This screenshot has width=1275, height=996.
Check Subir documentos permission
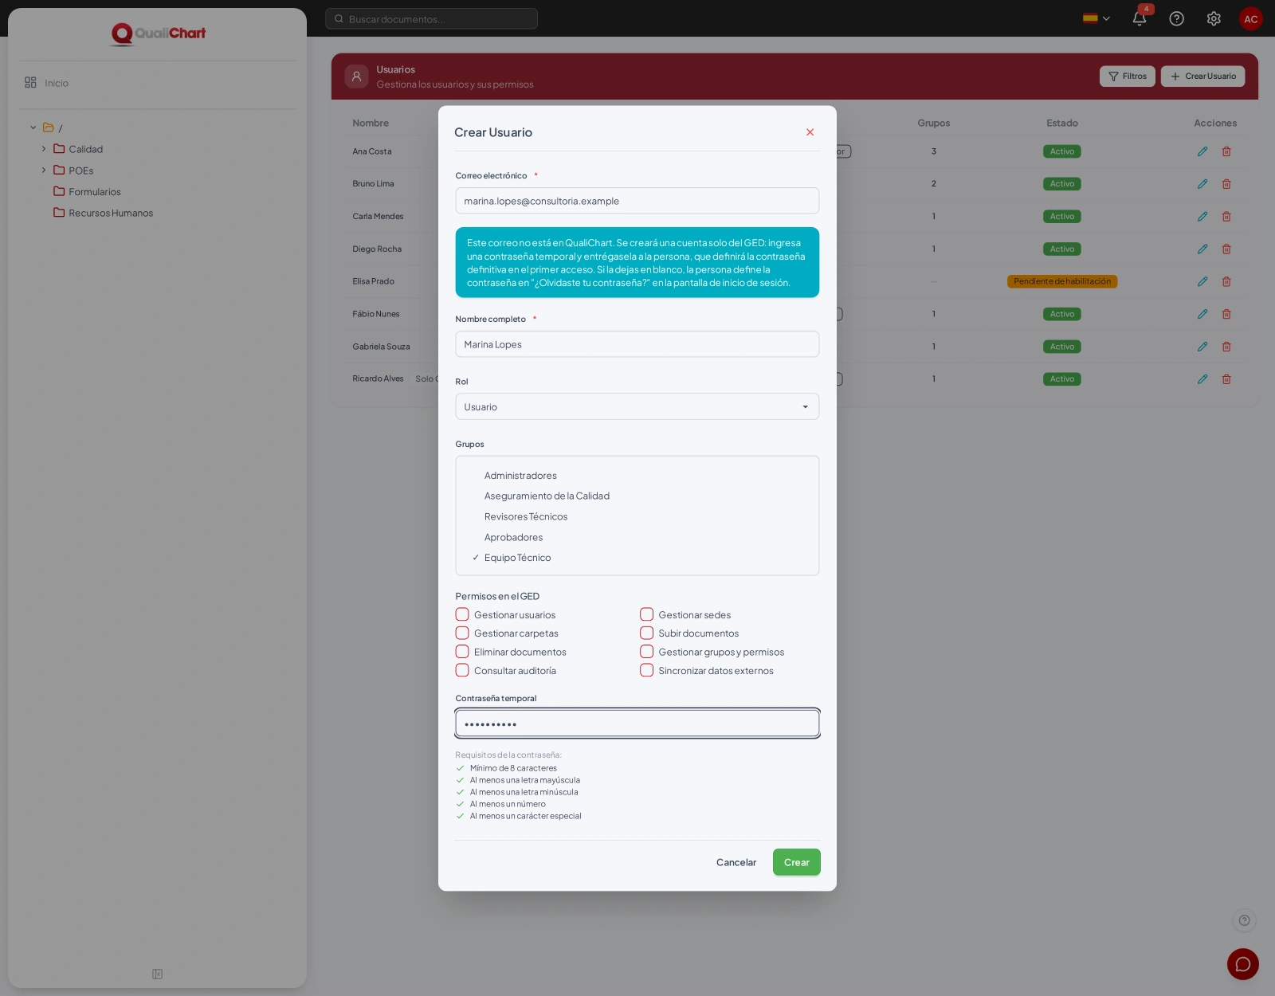pos(647,633)
